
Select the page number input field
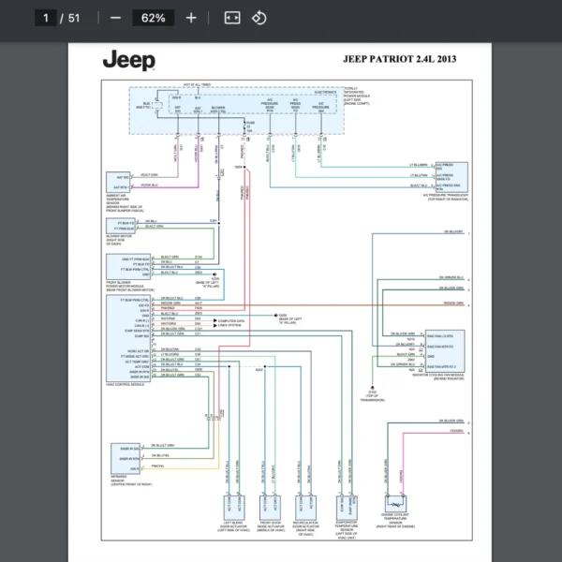(45, 18)
